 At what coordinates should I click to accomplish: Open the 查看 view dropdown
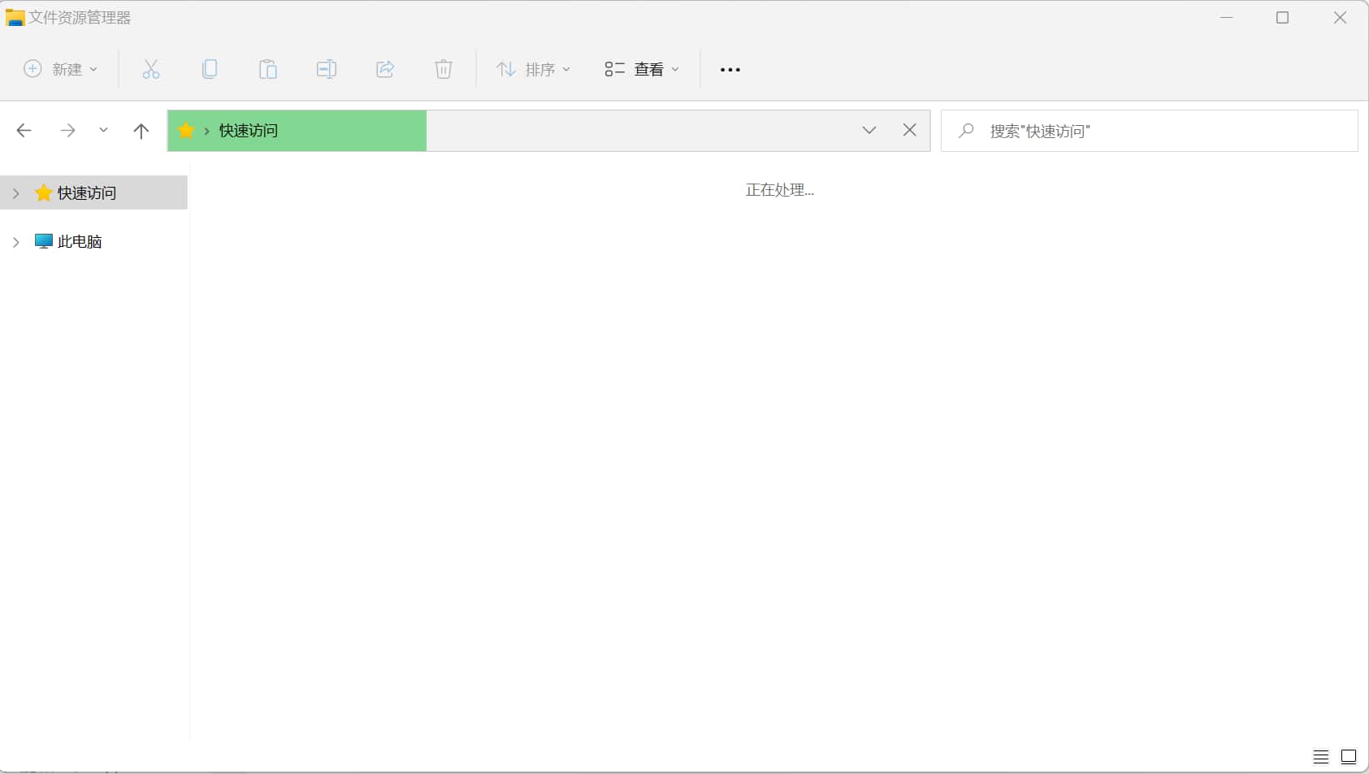point(642,69)
